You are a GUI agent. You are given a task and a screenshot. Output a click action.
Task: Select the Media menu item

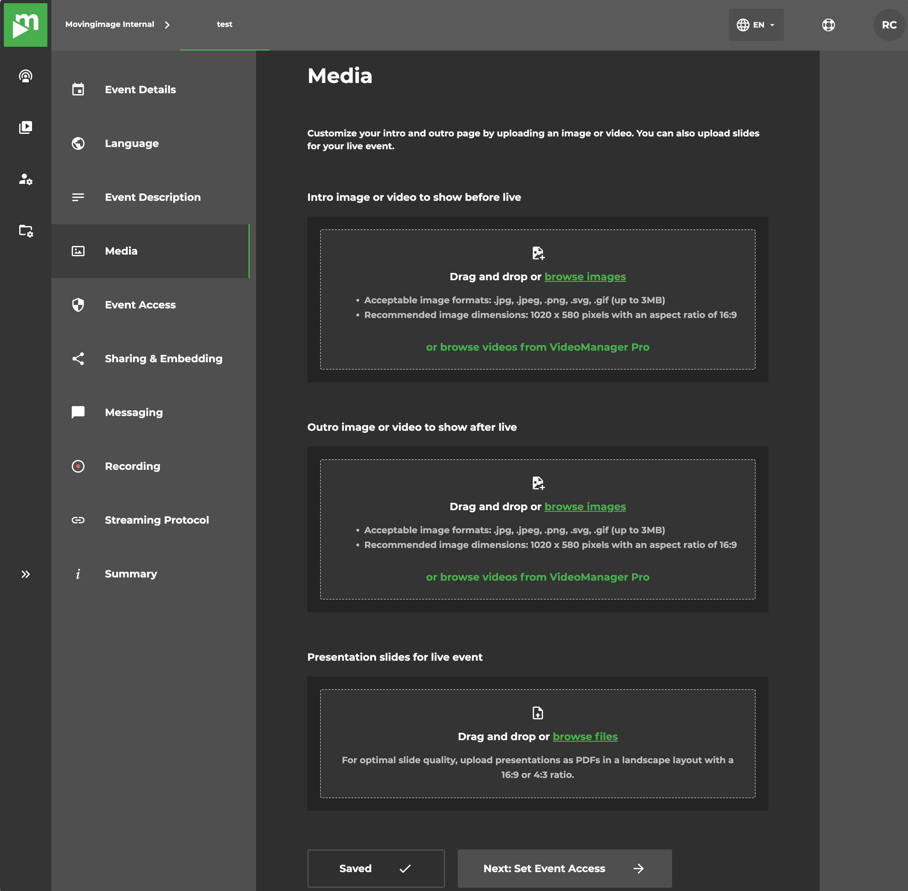pyautogui.click(x=150, y=251)
